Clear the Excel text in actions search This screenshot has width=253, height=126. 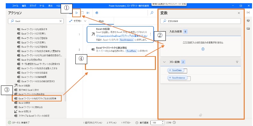pyautogui.click(x=60, y=21)
